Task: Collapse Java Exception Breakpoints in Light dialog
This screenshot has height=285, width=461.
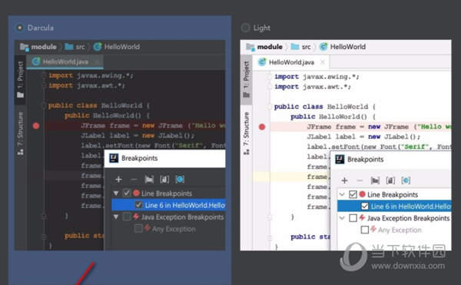Action: pos(342,218)
